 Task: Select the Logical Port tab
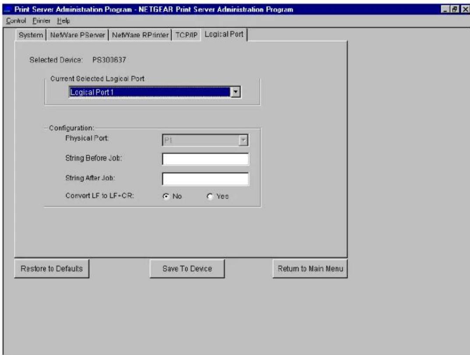click(224, 34)
